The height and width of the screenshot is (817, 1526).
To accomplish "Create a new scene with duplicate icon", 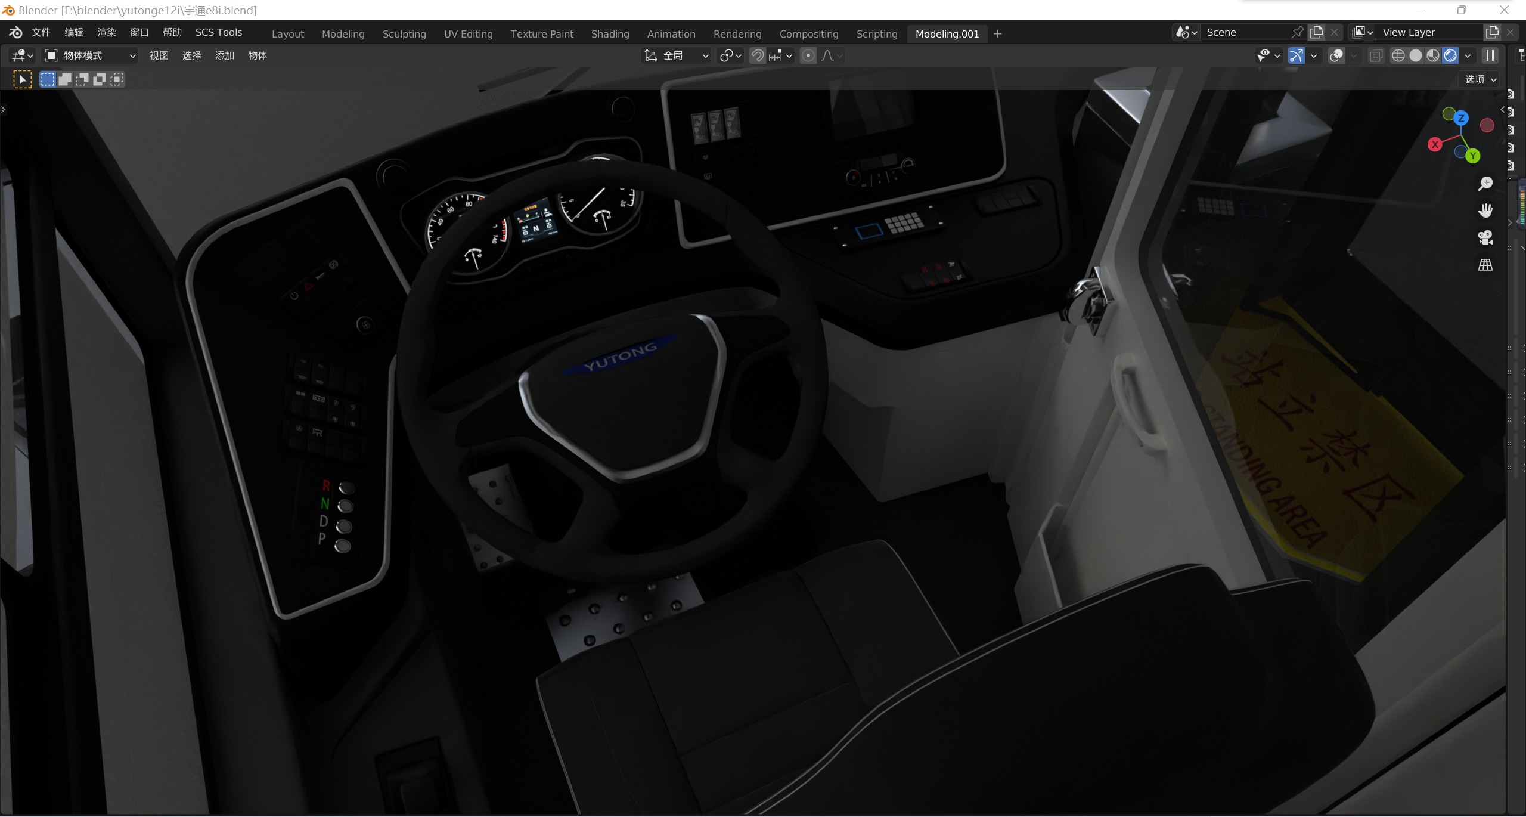I will pos(1316,32).
